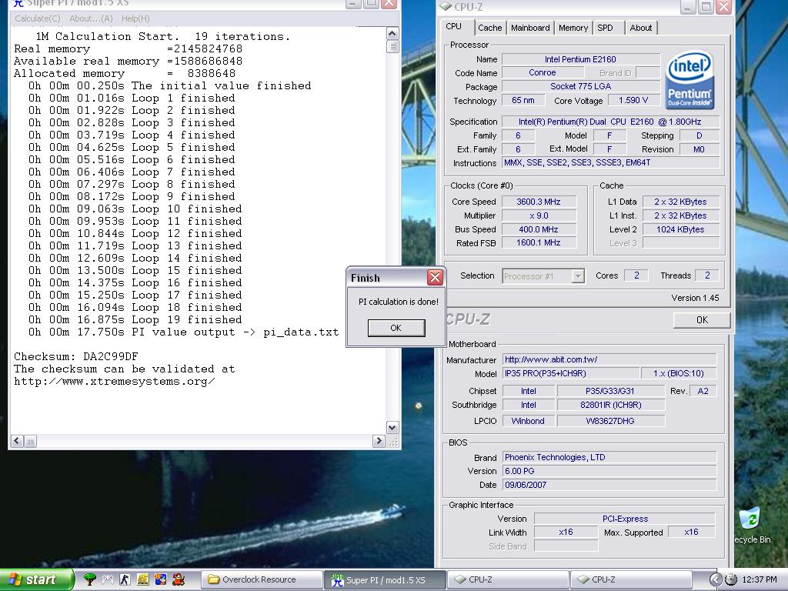The image size is (788, 591).
Task: Open the Recycle Bin desktop icon
Action: 753,525
